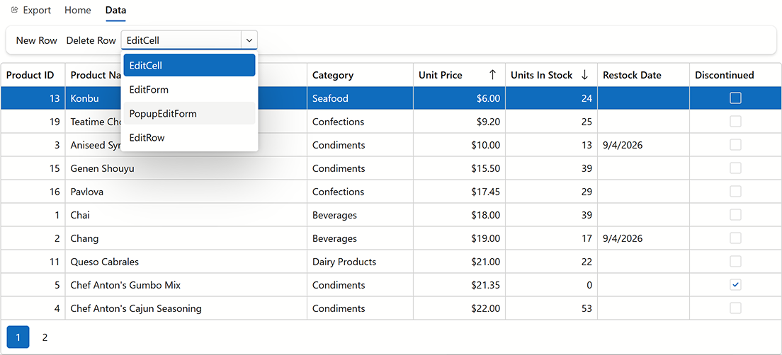Go to page 2 of the grid
This screenshot has width=782, height=355.
45,337
